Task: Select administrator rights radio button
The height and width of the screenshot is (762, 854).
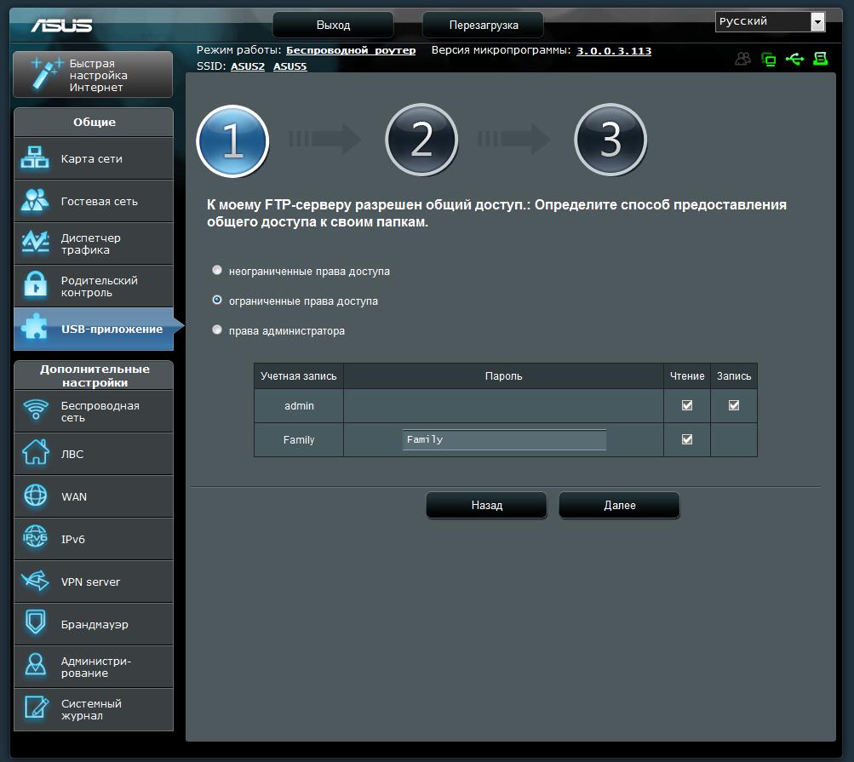Action: point(217,330)
